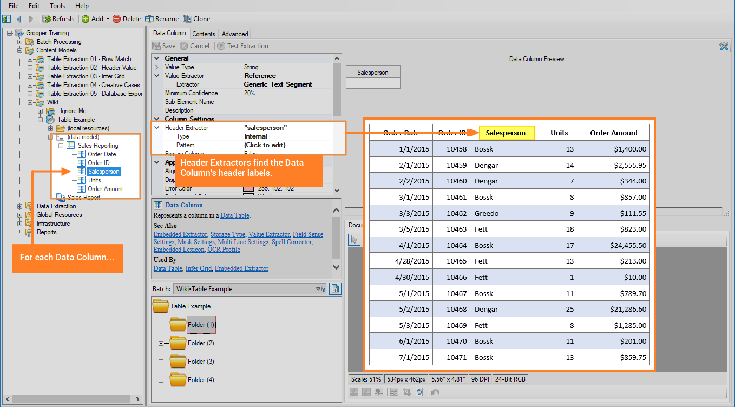Switch to the Advanced tab
The height and width of the screenshot is (407, 735).
point(235,34)
